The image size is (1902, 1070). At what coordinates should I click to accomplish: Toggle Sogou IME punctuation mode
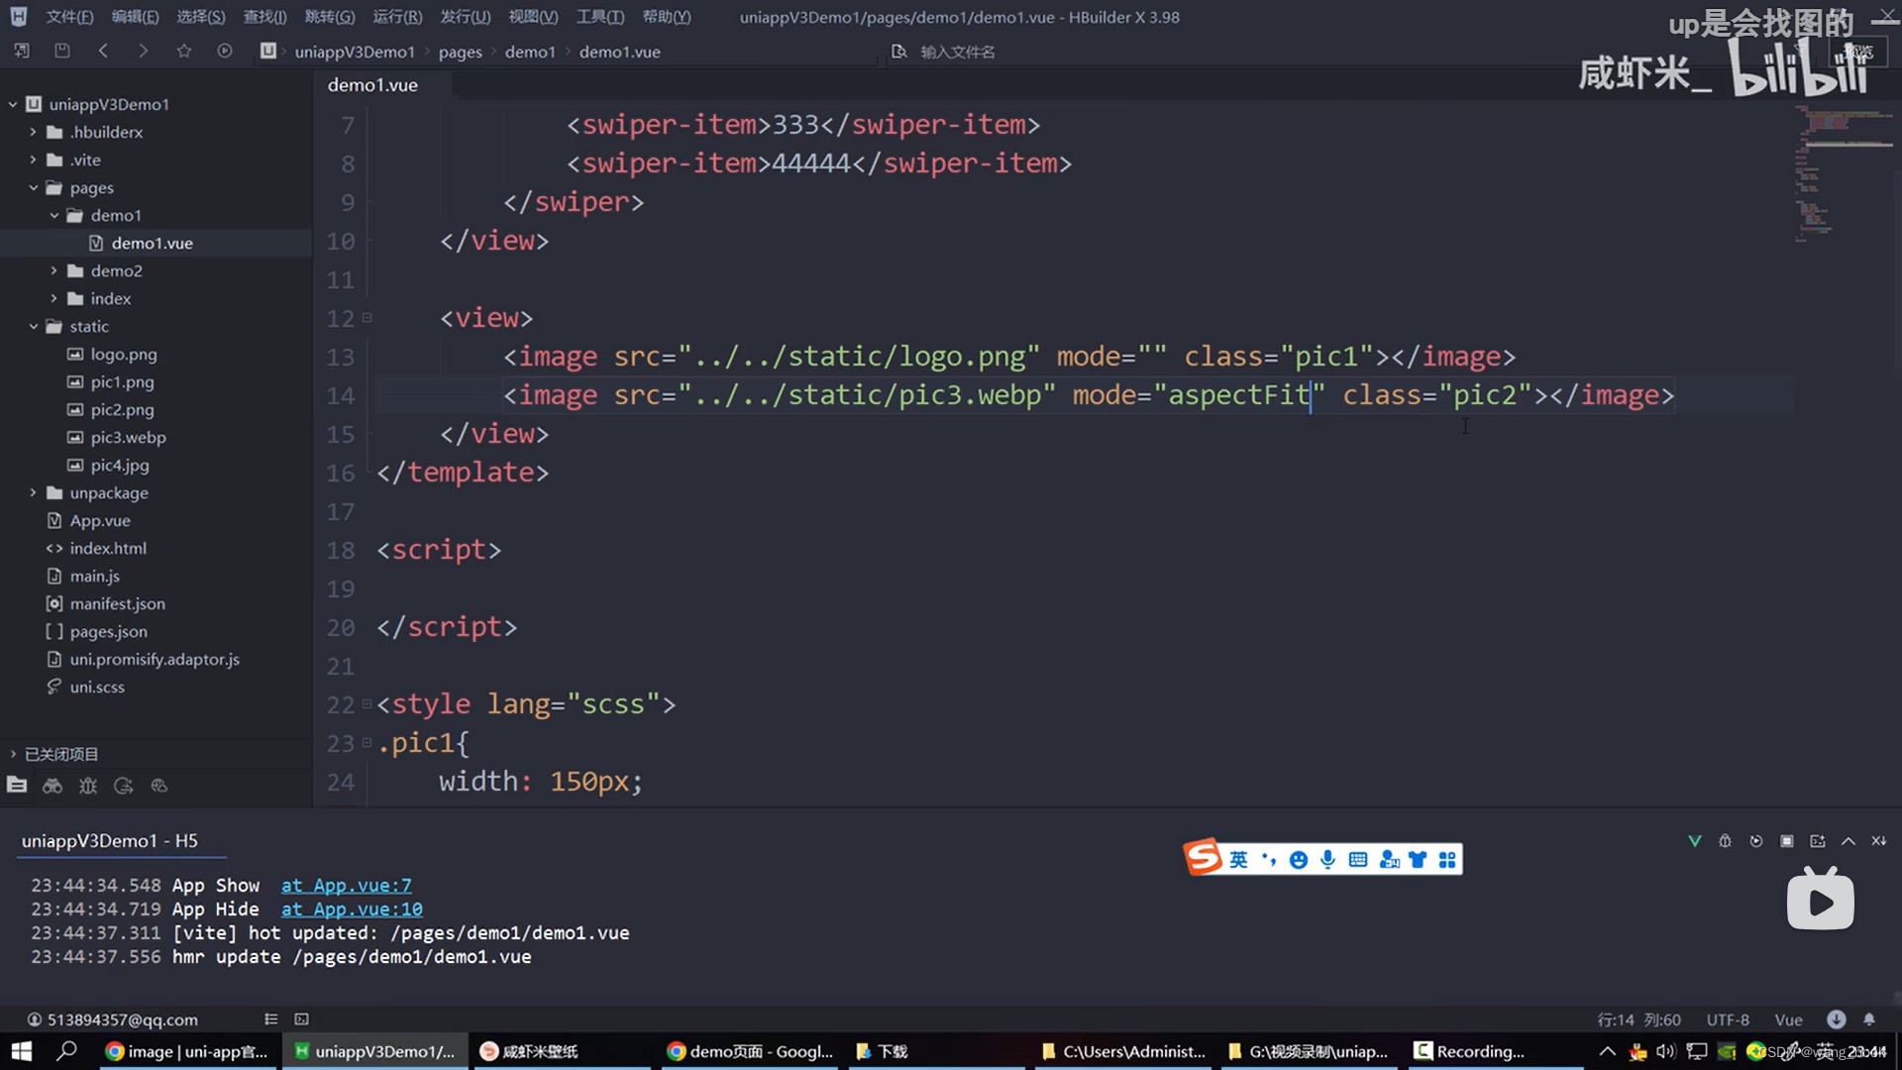click(x=1269, y=859)
